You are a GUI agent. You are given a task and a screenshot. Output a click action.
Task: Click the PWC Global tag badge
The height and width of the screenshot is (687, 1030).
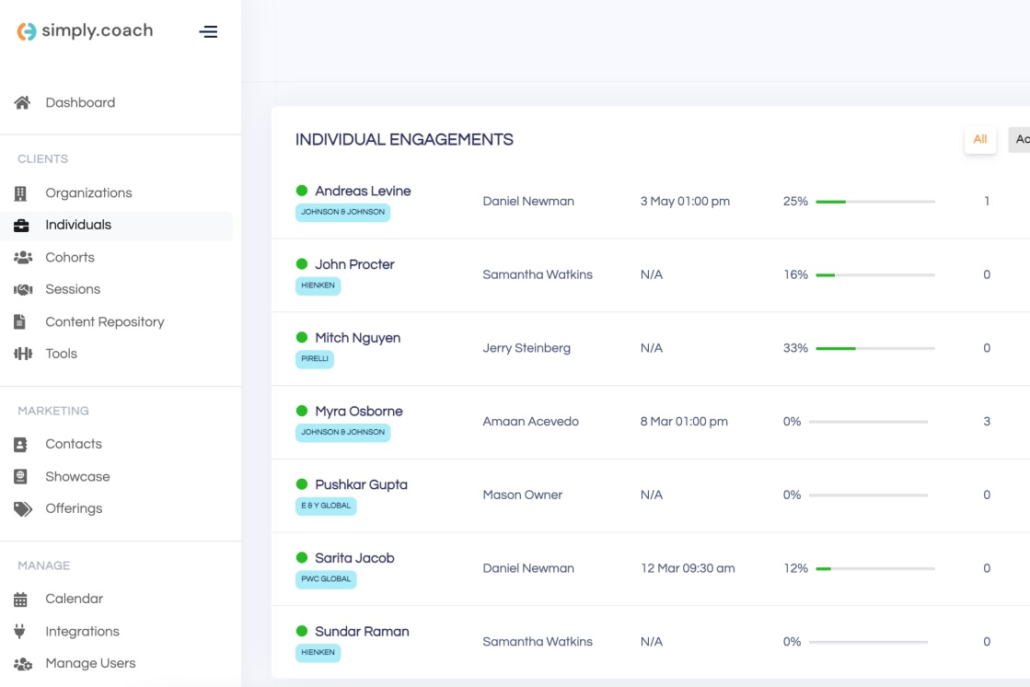click(326, 579)
